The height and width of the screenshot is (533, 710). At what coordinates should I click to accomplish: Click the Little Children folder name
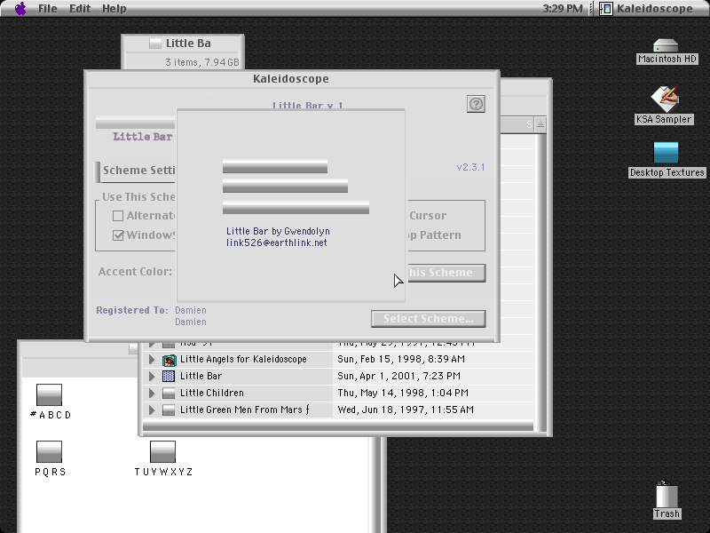pos(212,393)
